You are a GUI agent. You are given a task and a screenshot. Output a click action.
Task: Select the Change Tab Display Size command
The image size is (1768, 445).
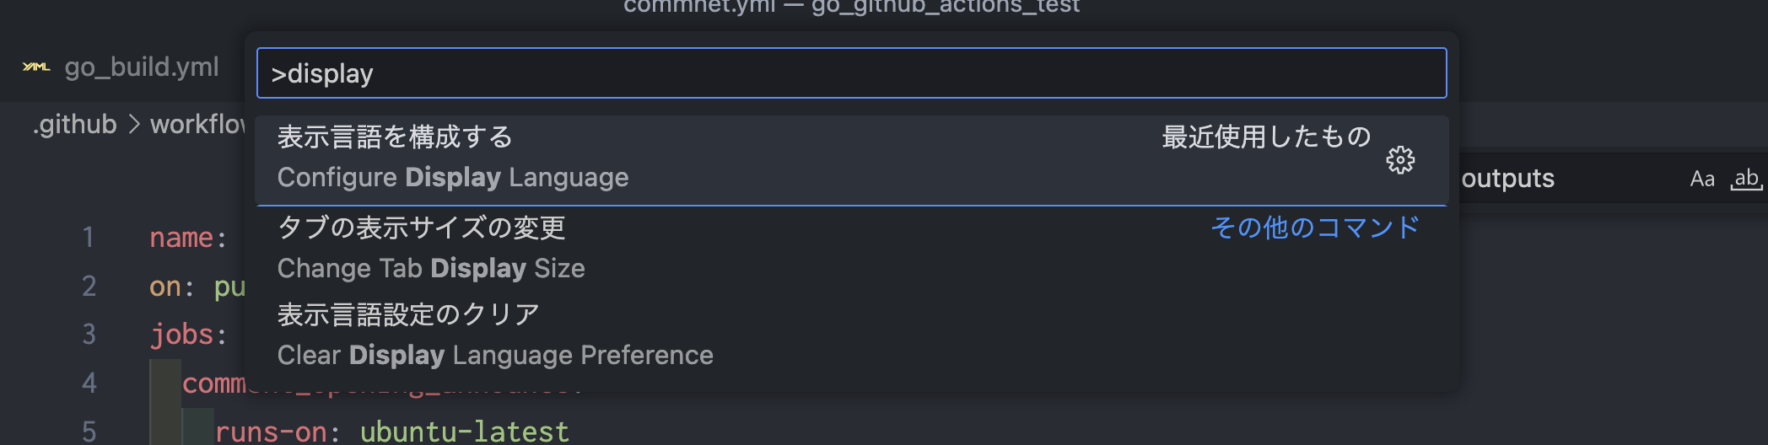pyautogui.click(x=851, y=248)
